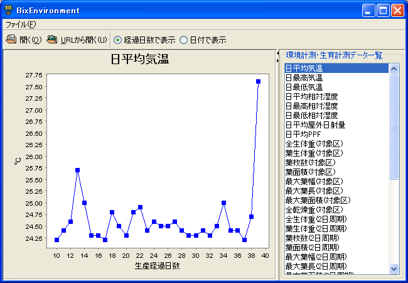
Task: Collapse the chart pane with the left splitter arrow
Action: coord(277,54)
